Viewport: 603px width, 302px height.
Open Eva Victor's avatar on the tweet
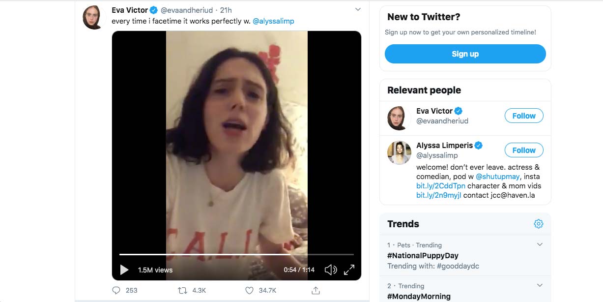(94, 18)
